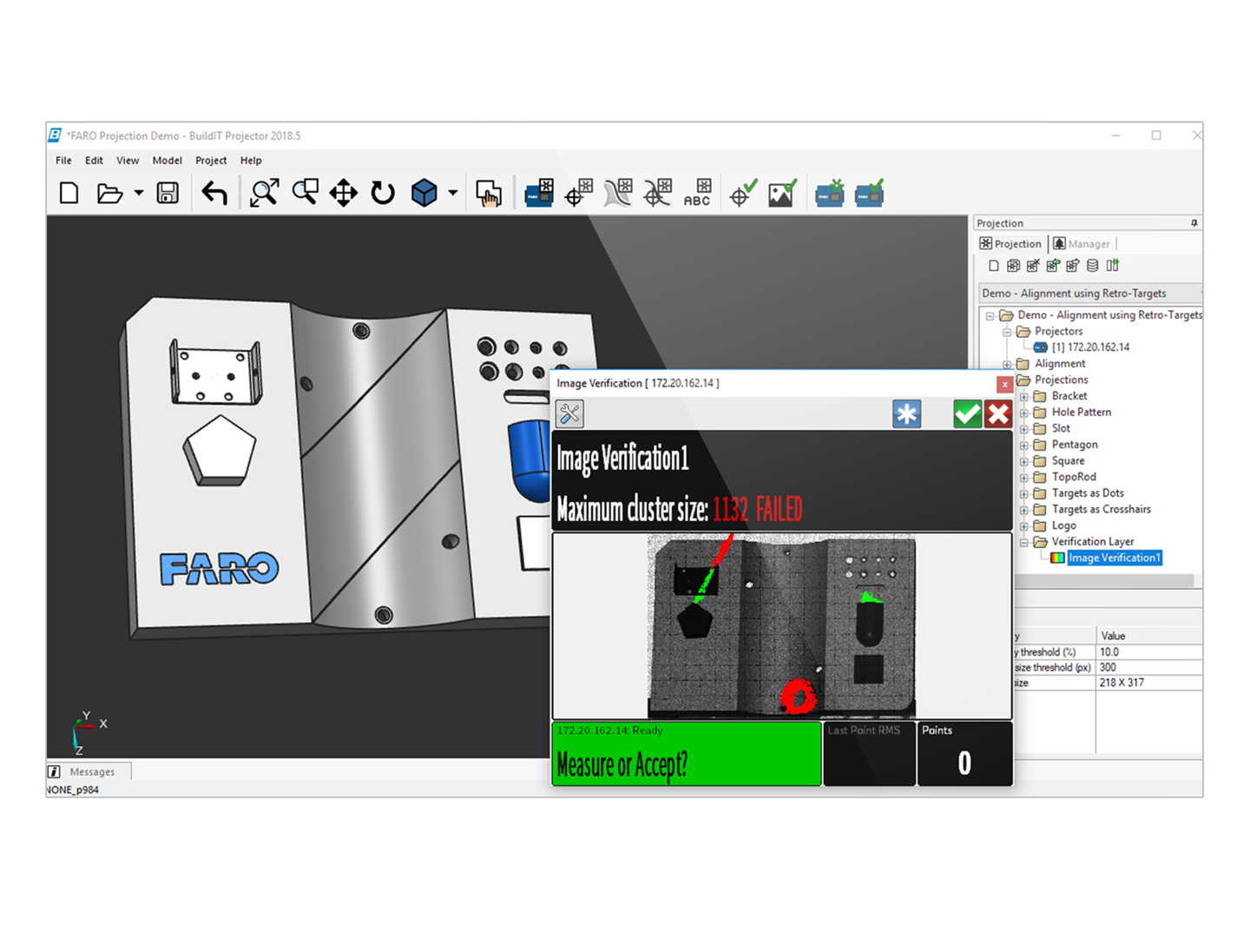The width and height of the screenshot is (1250, 938).
Task: Save the project with the floppy disk icon
Action: 168,193
